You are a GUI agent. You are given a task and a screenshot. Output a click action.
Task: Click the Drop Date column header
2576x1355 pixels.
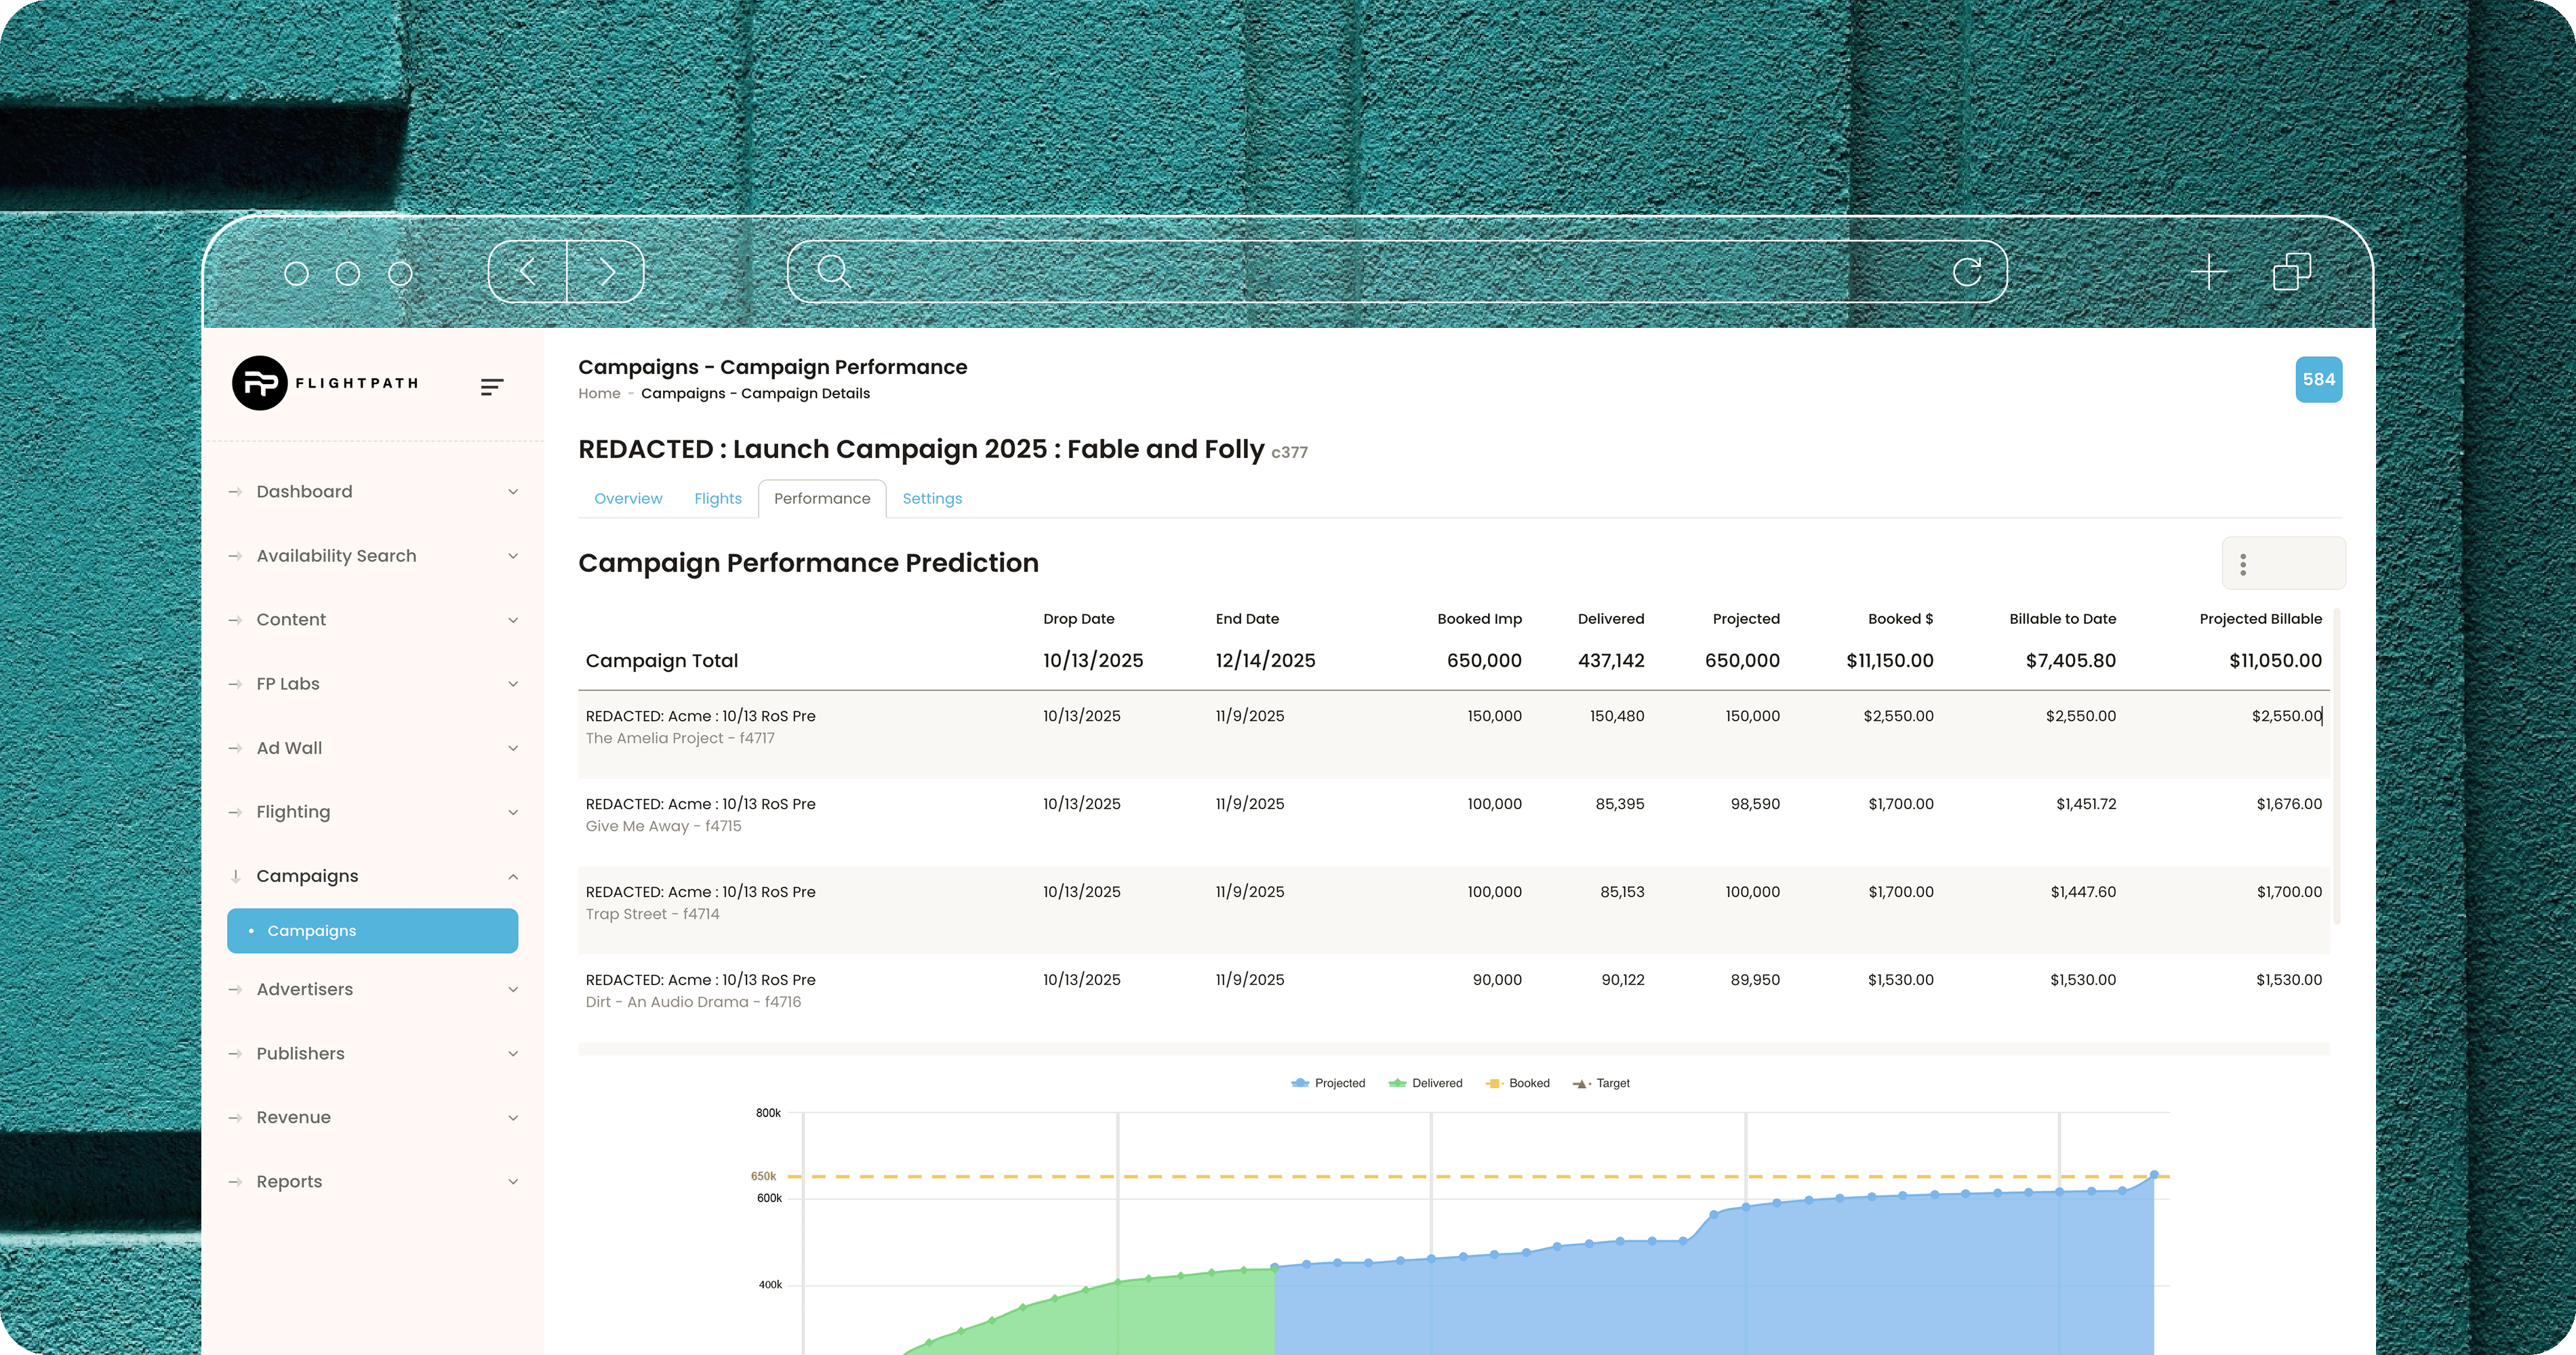click(1078, 619)
